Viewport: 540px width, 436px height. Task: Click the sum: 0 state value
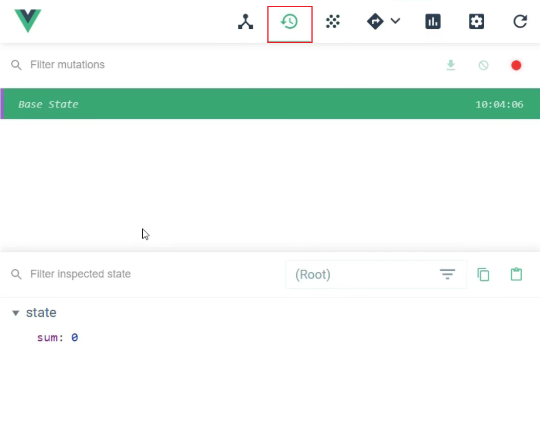tap(57, 337)
